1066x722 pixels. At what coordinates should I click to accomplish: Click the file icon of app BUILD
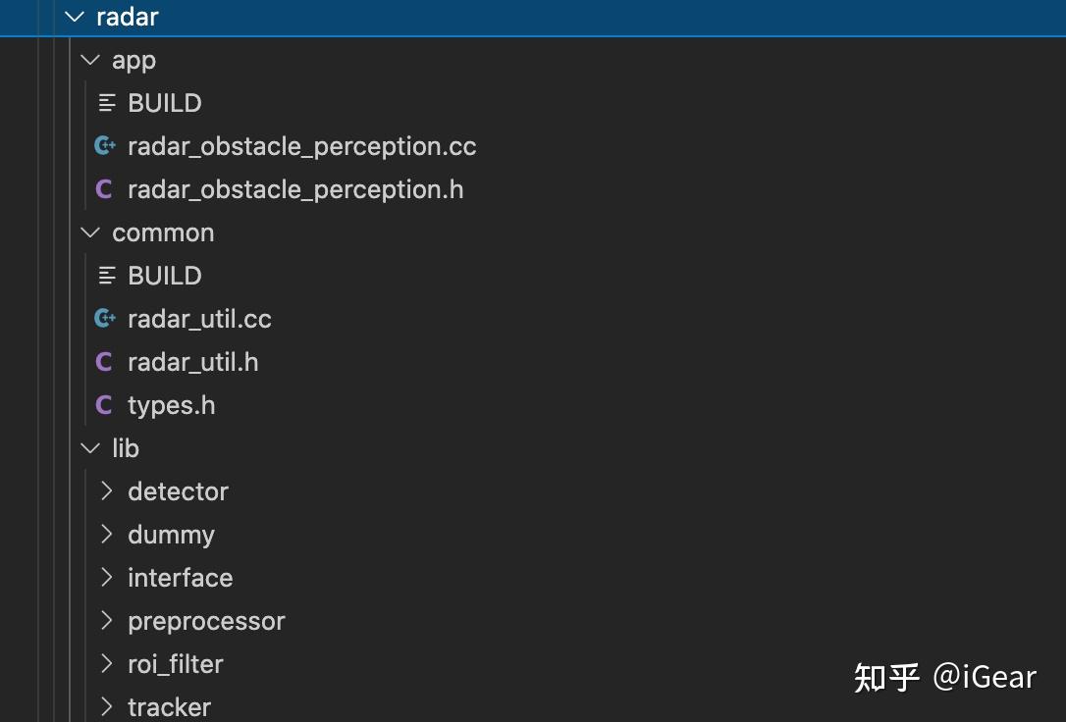[107, 103]
